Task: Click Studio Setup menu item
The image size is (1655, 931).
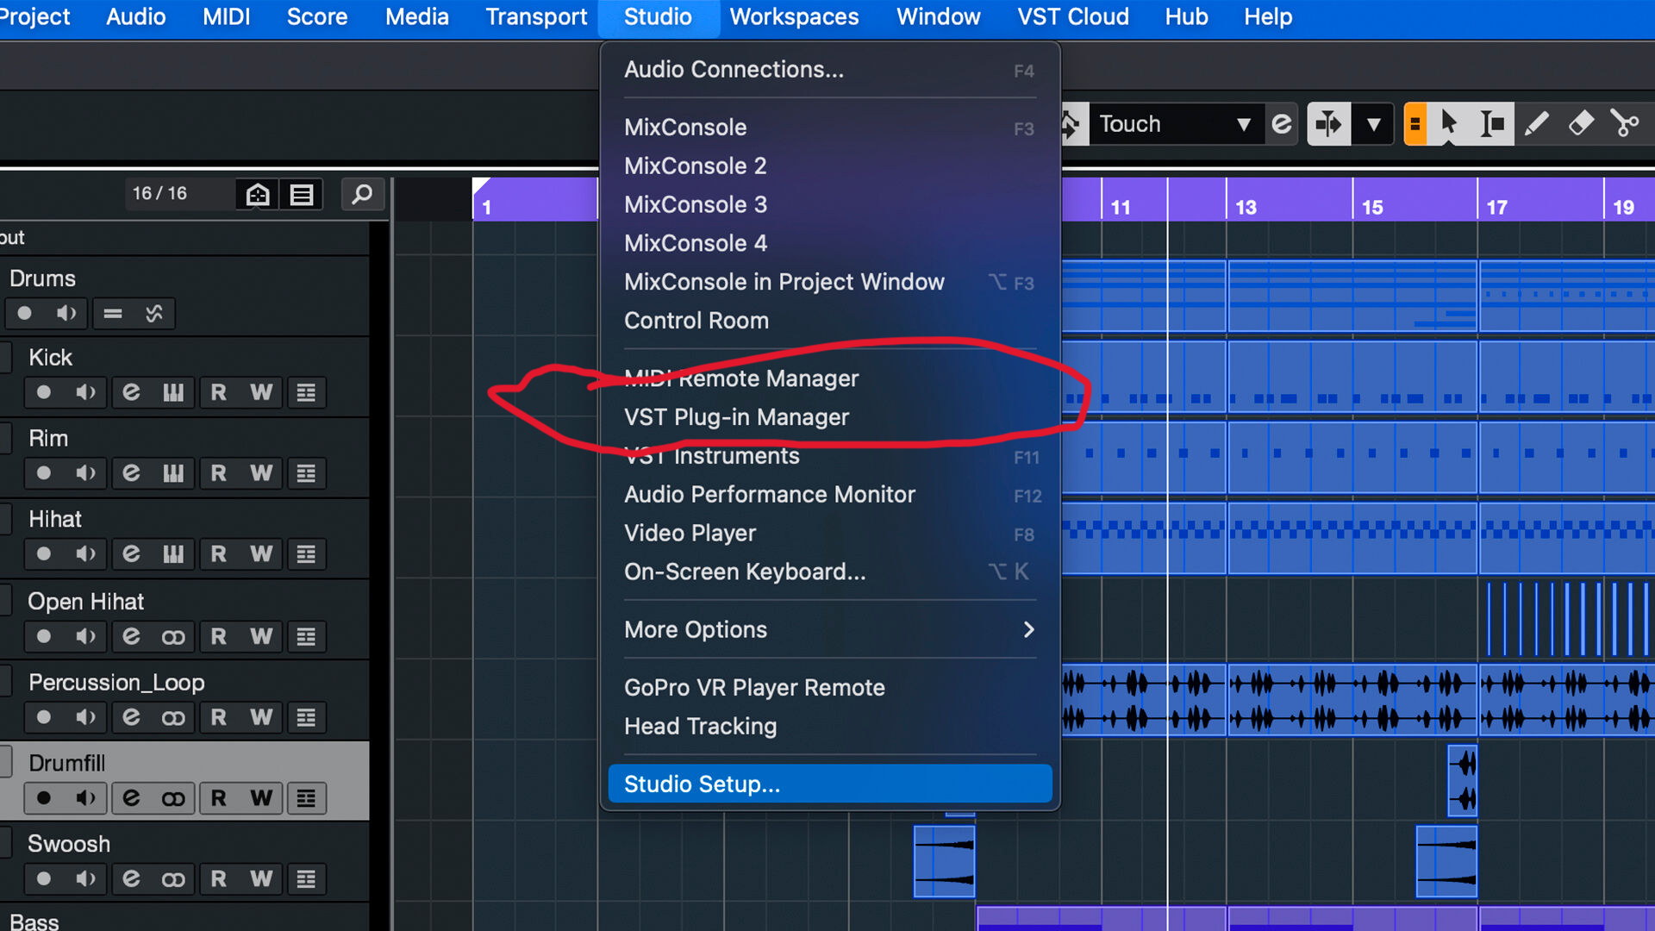Action: 830,784
